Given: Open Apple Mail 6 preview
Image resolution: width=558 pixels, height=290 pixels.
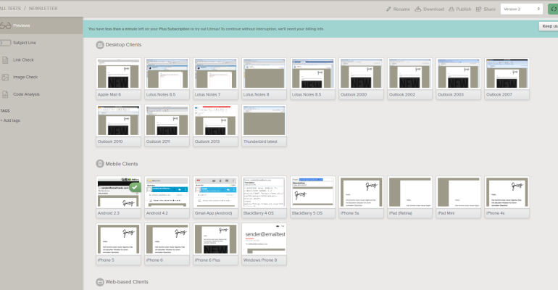Looking at the screenshot, I should (119, 78).
